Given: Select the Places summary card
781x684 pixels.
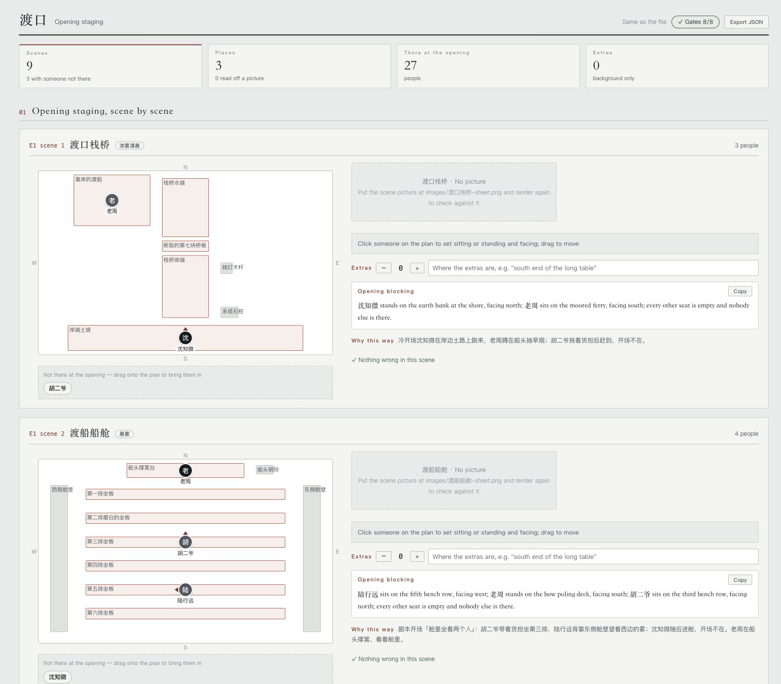Looking at the screenshot, I should [299, 66].
